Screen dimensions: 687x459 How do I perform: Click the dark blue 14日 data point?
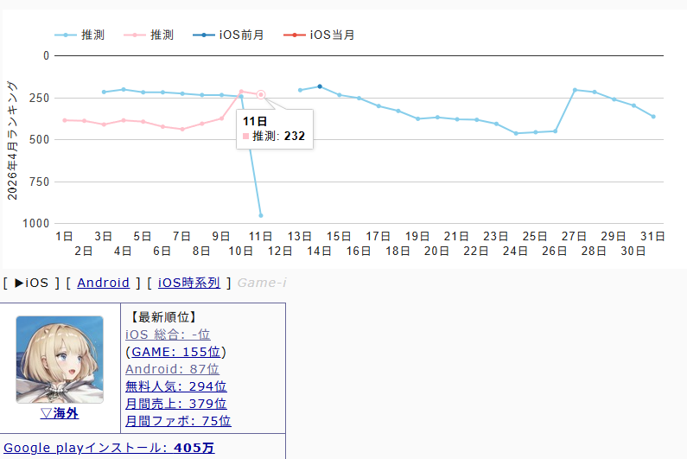click(320, 86)
